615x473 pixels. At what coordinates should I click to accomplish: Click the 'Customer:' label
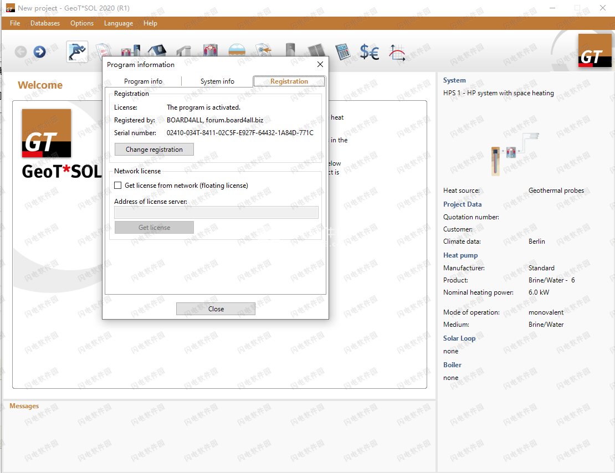click(458, 229)
